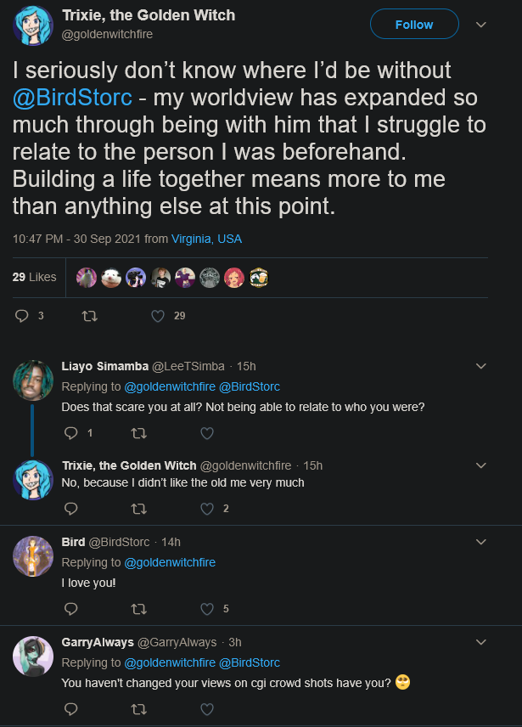Open GarryAlways's profile avatar

click(x=33, y=656)
